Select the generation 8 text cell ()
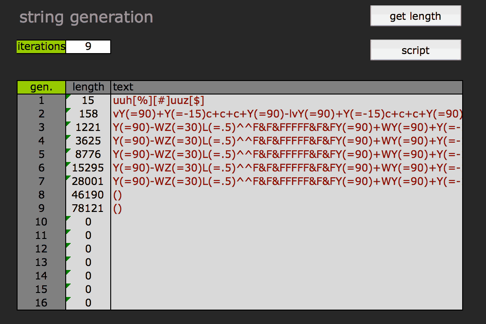 118,195
